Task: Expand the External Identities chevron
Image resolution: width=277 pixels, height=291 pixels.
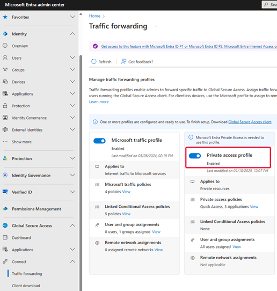Action: 72,129
